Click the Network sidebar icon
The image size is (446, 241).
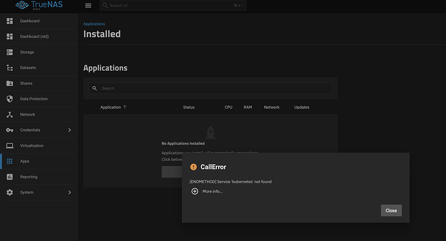click(10, 114)
